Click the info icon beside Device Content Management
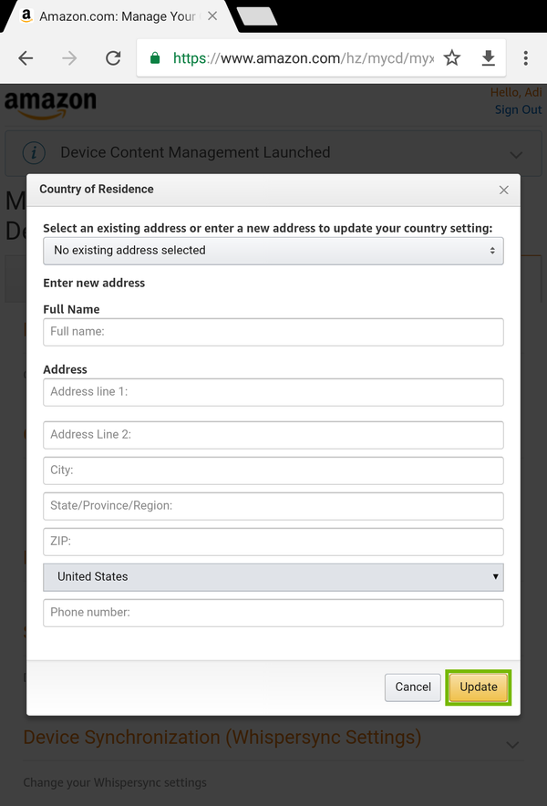 35,154
